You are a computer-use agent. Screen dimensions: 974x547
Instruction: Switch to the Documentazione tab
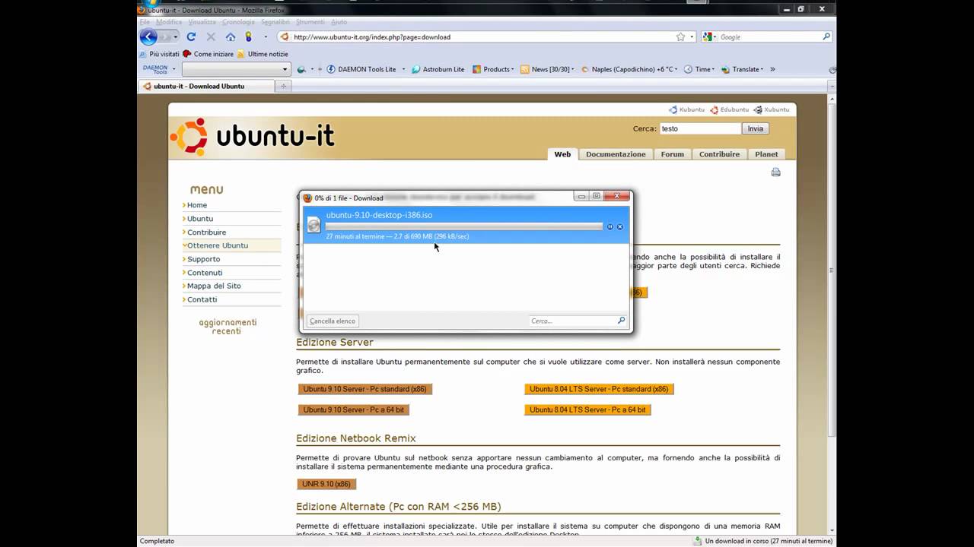[616, 154]
